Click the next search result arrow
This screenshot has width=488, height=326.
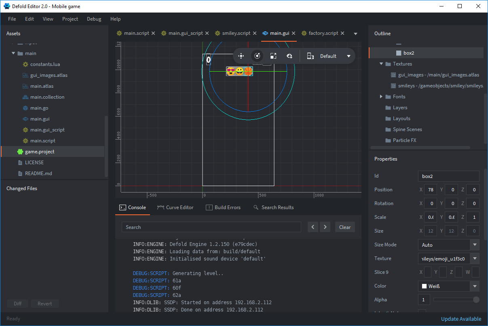click(325, 227)
